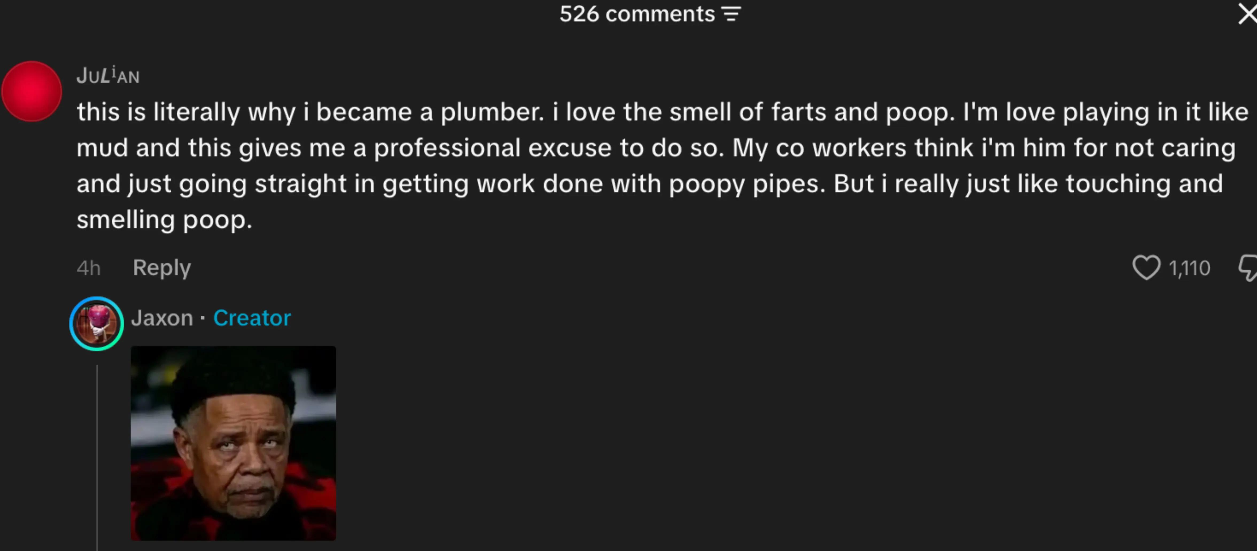Open Jaxon's username profile link
The image size is (1257, 551).
(162, 318)
